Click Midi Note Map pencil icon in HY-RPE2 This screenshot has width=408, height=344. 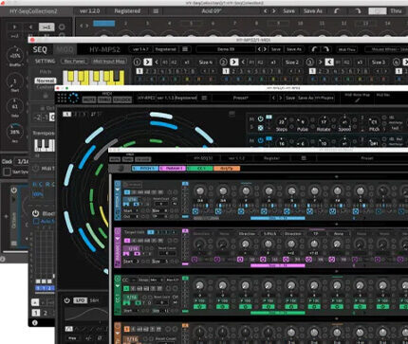click(357, 100)
